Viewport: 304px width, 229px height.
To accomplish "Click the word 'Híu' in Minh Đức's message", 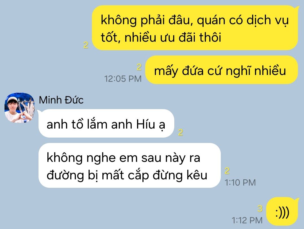I will click(146, 124).
